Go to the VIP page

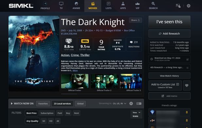point(138,6)
